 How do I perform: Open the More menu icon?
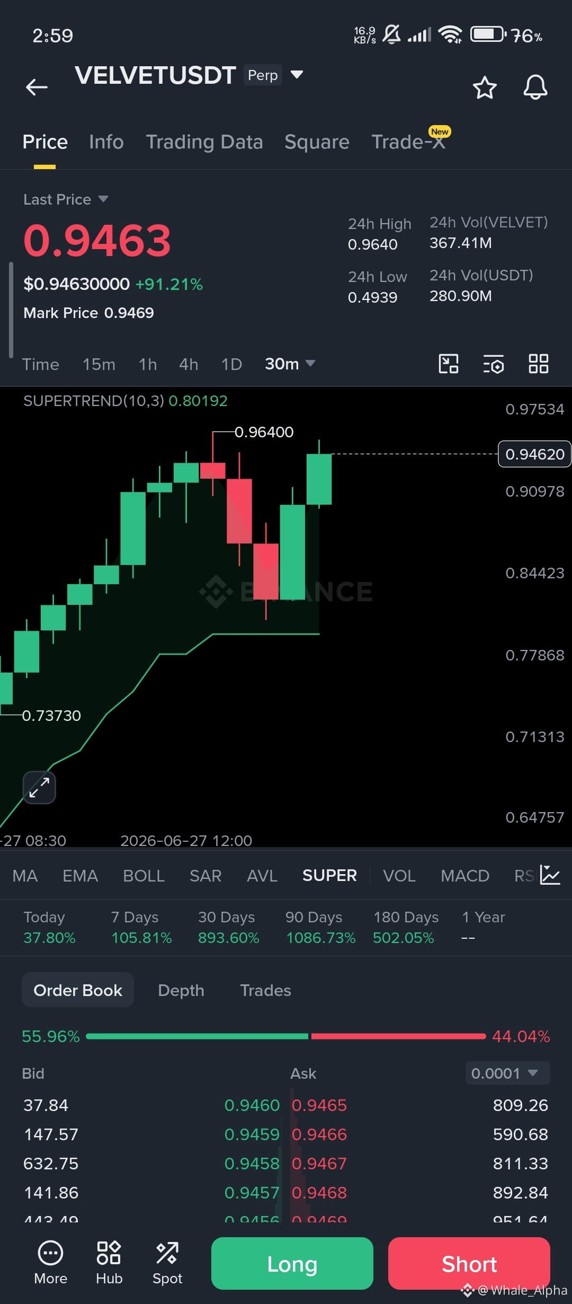51,1264
